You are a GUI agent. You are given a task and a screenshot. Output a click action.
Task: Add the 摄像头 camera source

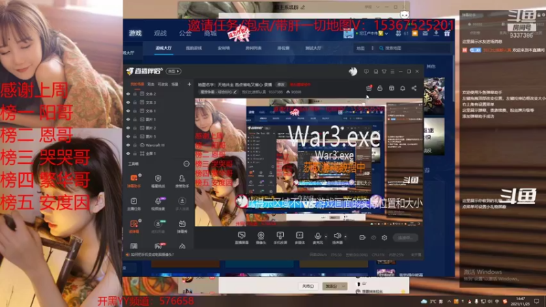(x=261, y=237)
